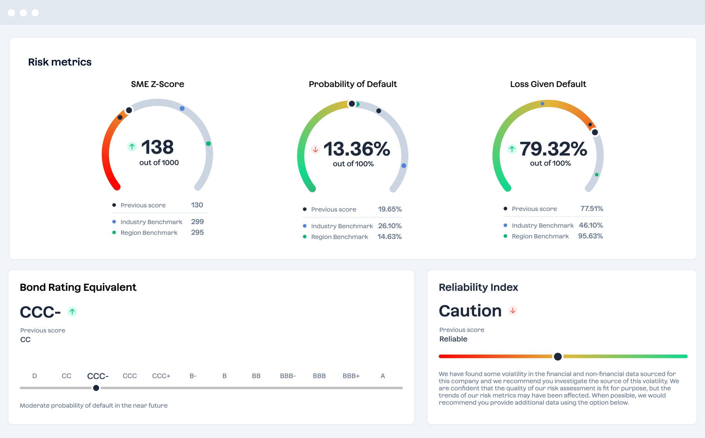The image size is (705, 438).
Task: Select the CCC rating label
Action: 130,376
